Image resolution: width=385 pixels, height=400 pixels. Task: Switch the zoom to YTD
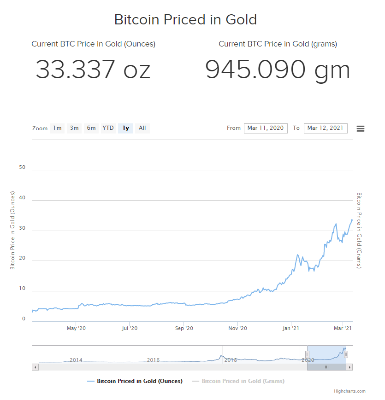coord(108,128)
